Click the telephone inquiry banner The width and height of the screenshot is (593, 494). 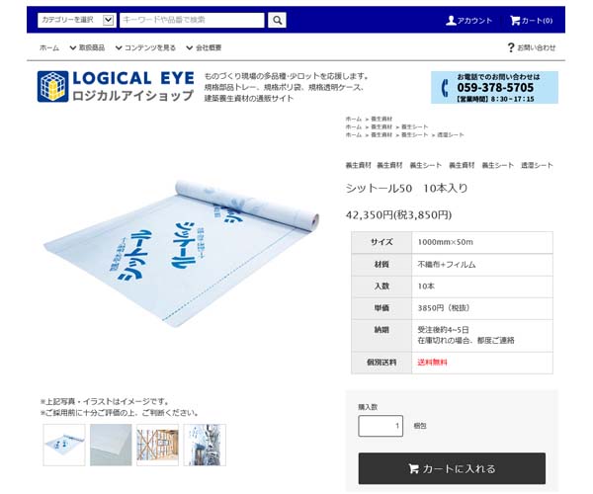point(494,87)
